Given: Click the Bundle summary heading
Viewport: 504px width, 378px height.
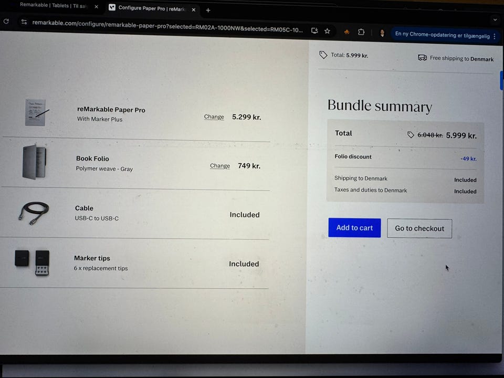Looking at the screenshot, I should (x=380, y=106).
